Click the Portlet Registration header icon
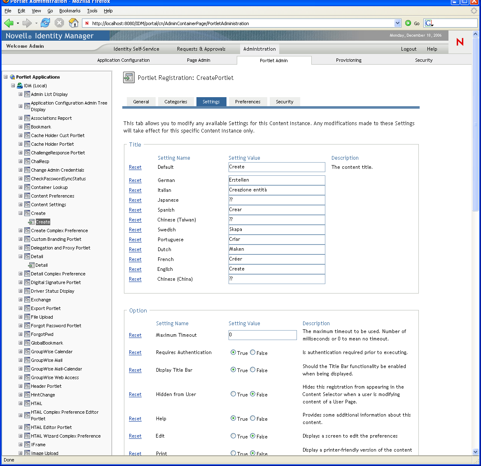This screenshot has height=466, width=481. pyautogui.click(x=129, y=77)
